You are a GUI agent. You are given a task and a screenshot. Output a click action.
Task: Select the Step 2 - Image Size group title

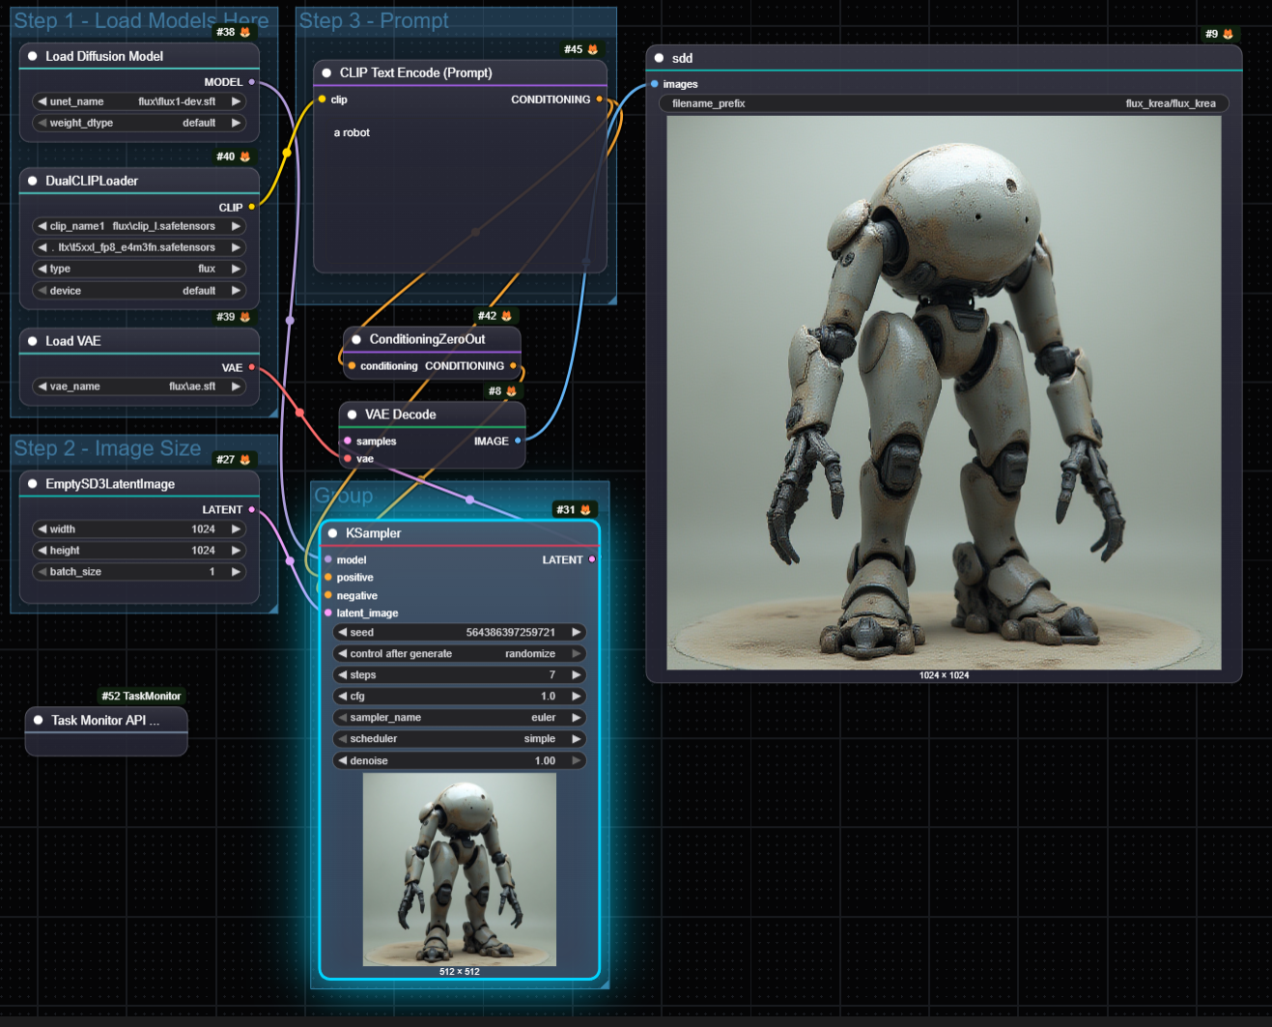(107, 448)
